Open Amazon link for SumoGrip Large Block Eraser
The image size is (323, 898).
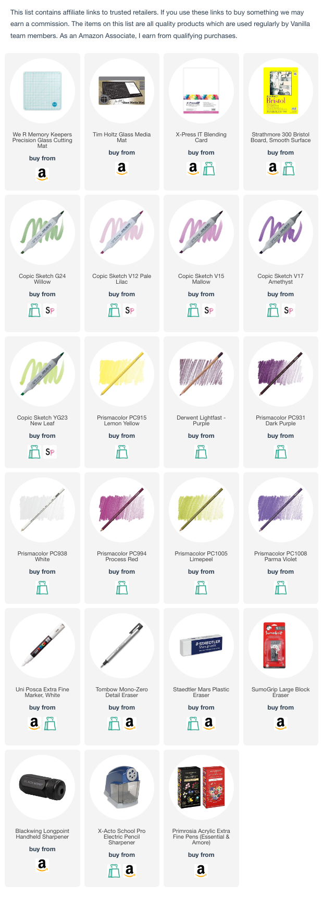click(281, 724)
